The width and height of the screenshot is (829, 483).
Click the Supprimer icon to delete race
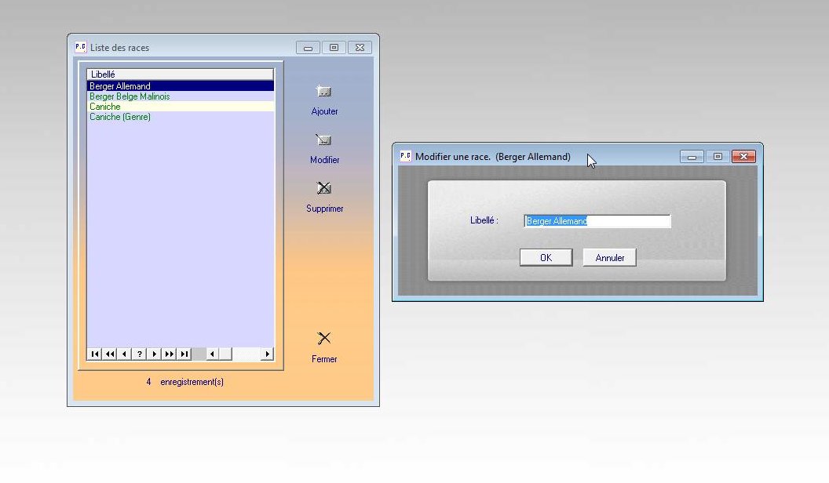click(x=323, y=189)
